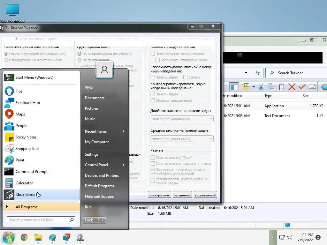Toggle 'Пропускать свернутые окна' checkbox
The height and width of the screenshot is (245, 327).
[x=158, y=60]
